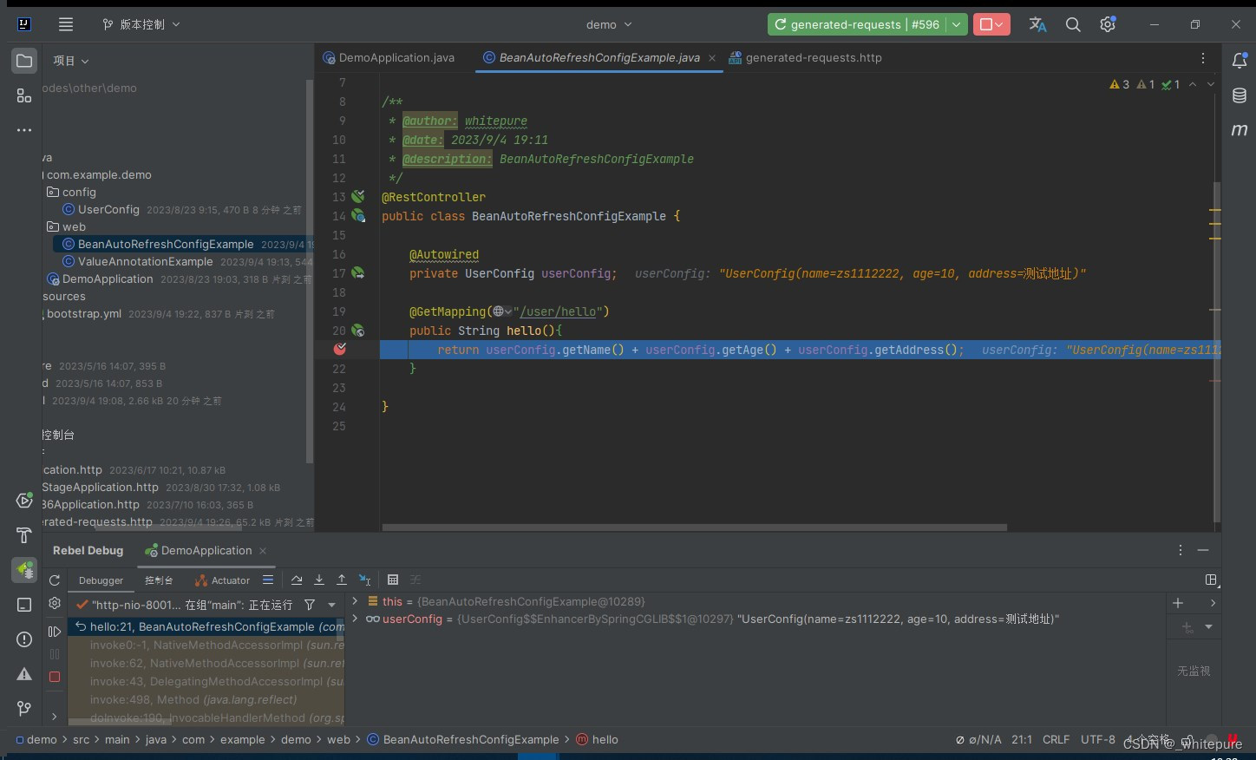This screenshot has width=1256, height=760.
Task: Open debugger settings gear in debug panel
Action: point(55,603)
